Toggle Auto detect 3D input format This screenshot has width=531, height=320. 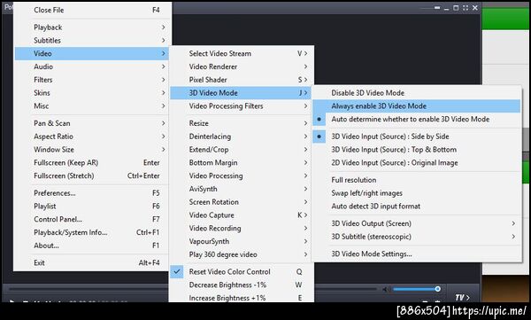(417, 207)
